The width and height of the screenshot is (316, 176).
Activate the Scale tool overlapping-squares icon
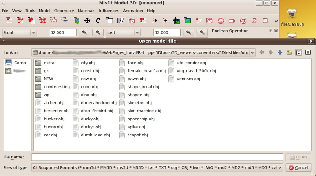(110, 20)
